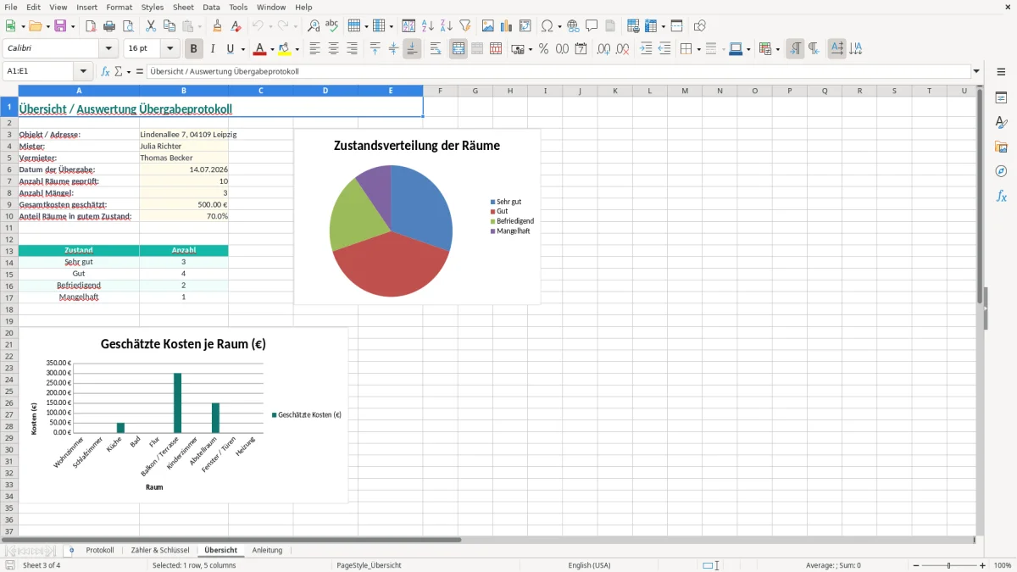The image size is (1017, 572).
Task: Sort Descending icon
Action: (446, 26)
